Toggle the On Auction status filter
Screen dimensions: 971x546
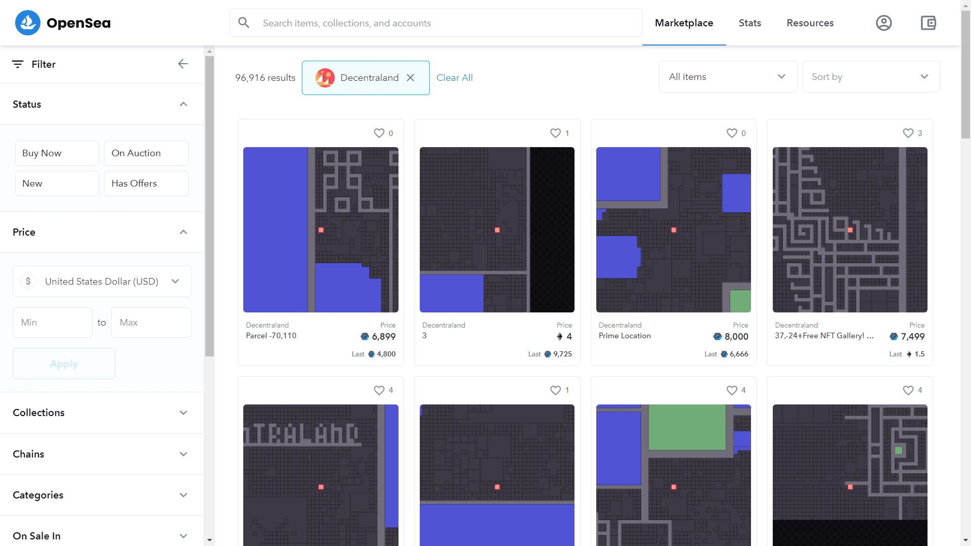(x=146, y=153)
